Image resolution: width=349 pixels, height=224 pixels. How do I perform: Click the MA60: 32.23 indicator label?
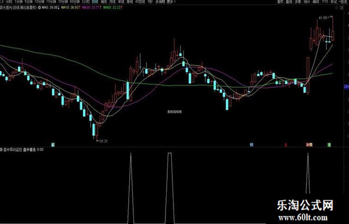[x=112, y=8]
